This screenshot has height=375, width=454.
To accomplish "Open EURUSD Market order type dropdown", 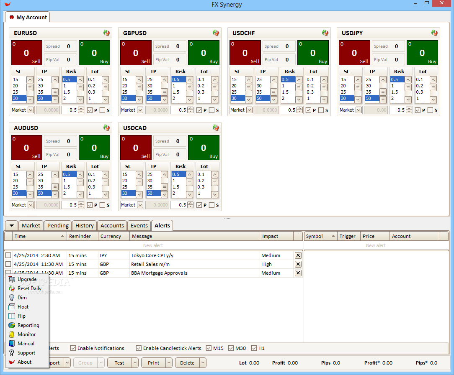I will 31,110.
